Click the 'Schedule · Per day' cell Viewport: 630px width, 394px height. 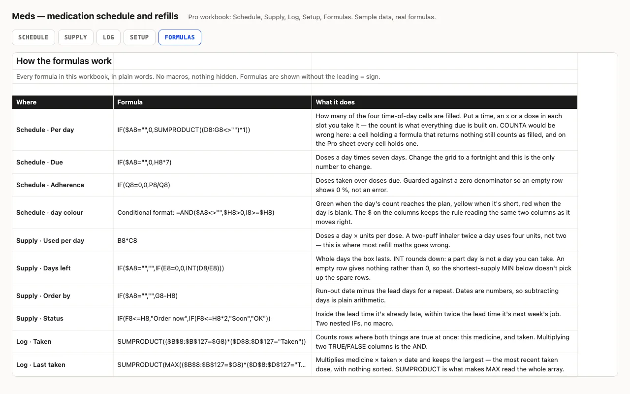(x=63, y=130)
